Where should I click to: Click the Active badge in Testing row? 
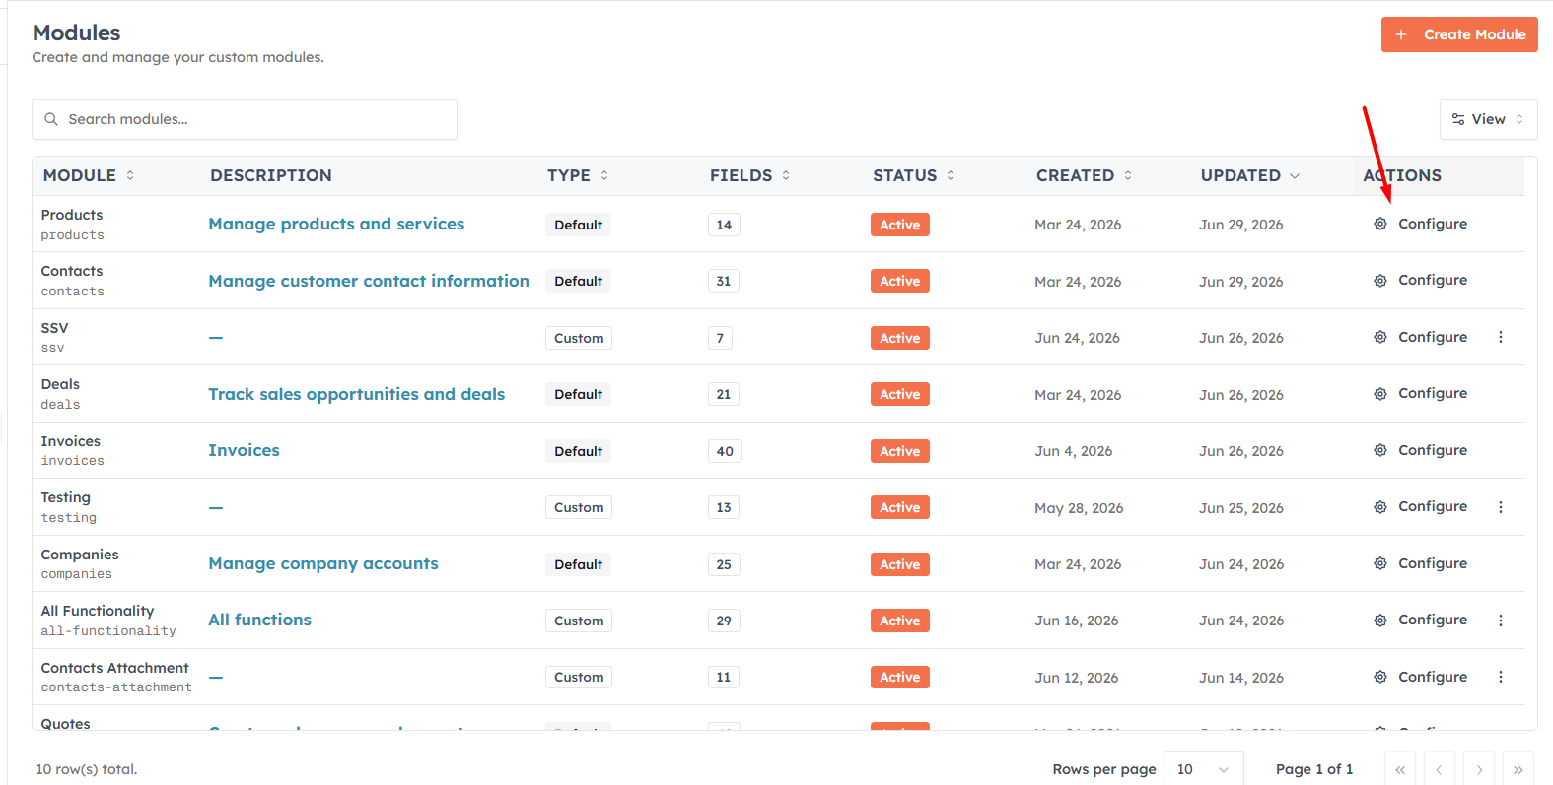900,507
